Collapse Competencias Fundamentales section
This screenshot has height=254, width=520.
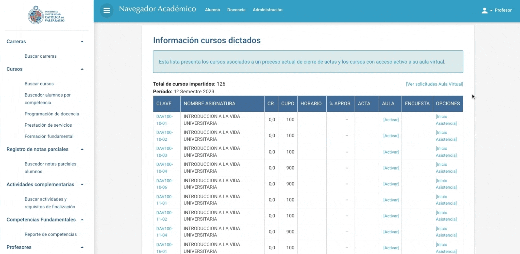point(82,220)
